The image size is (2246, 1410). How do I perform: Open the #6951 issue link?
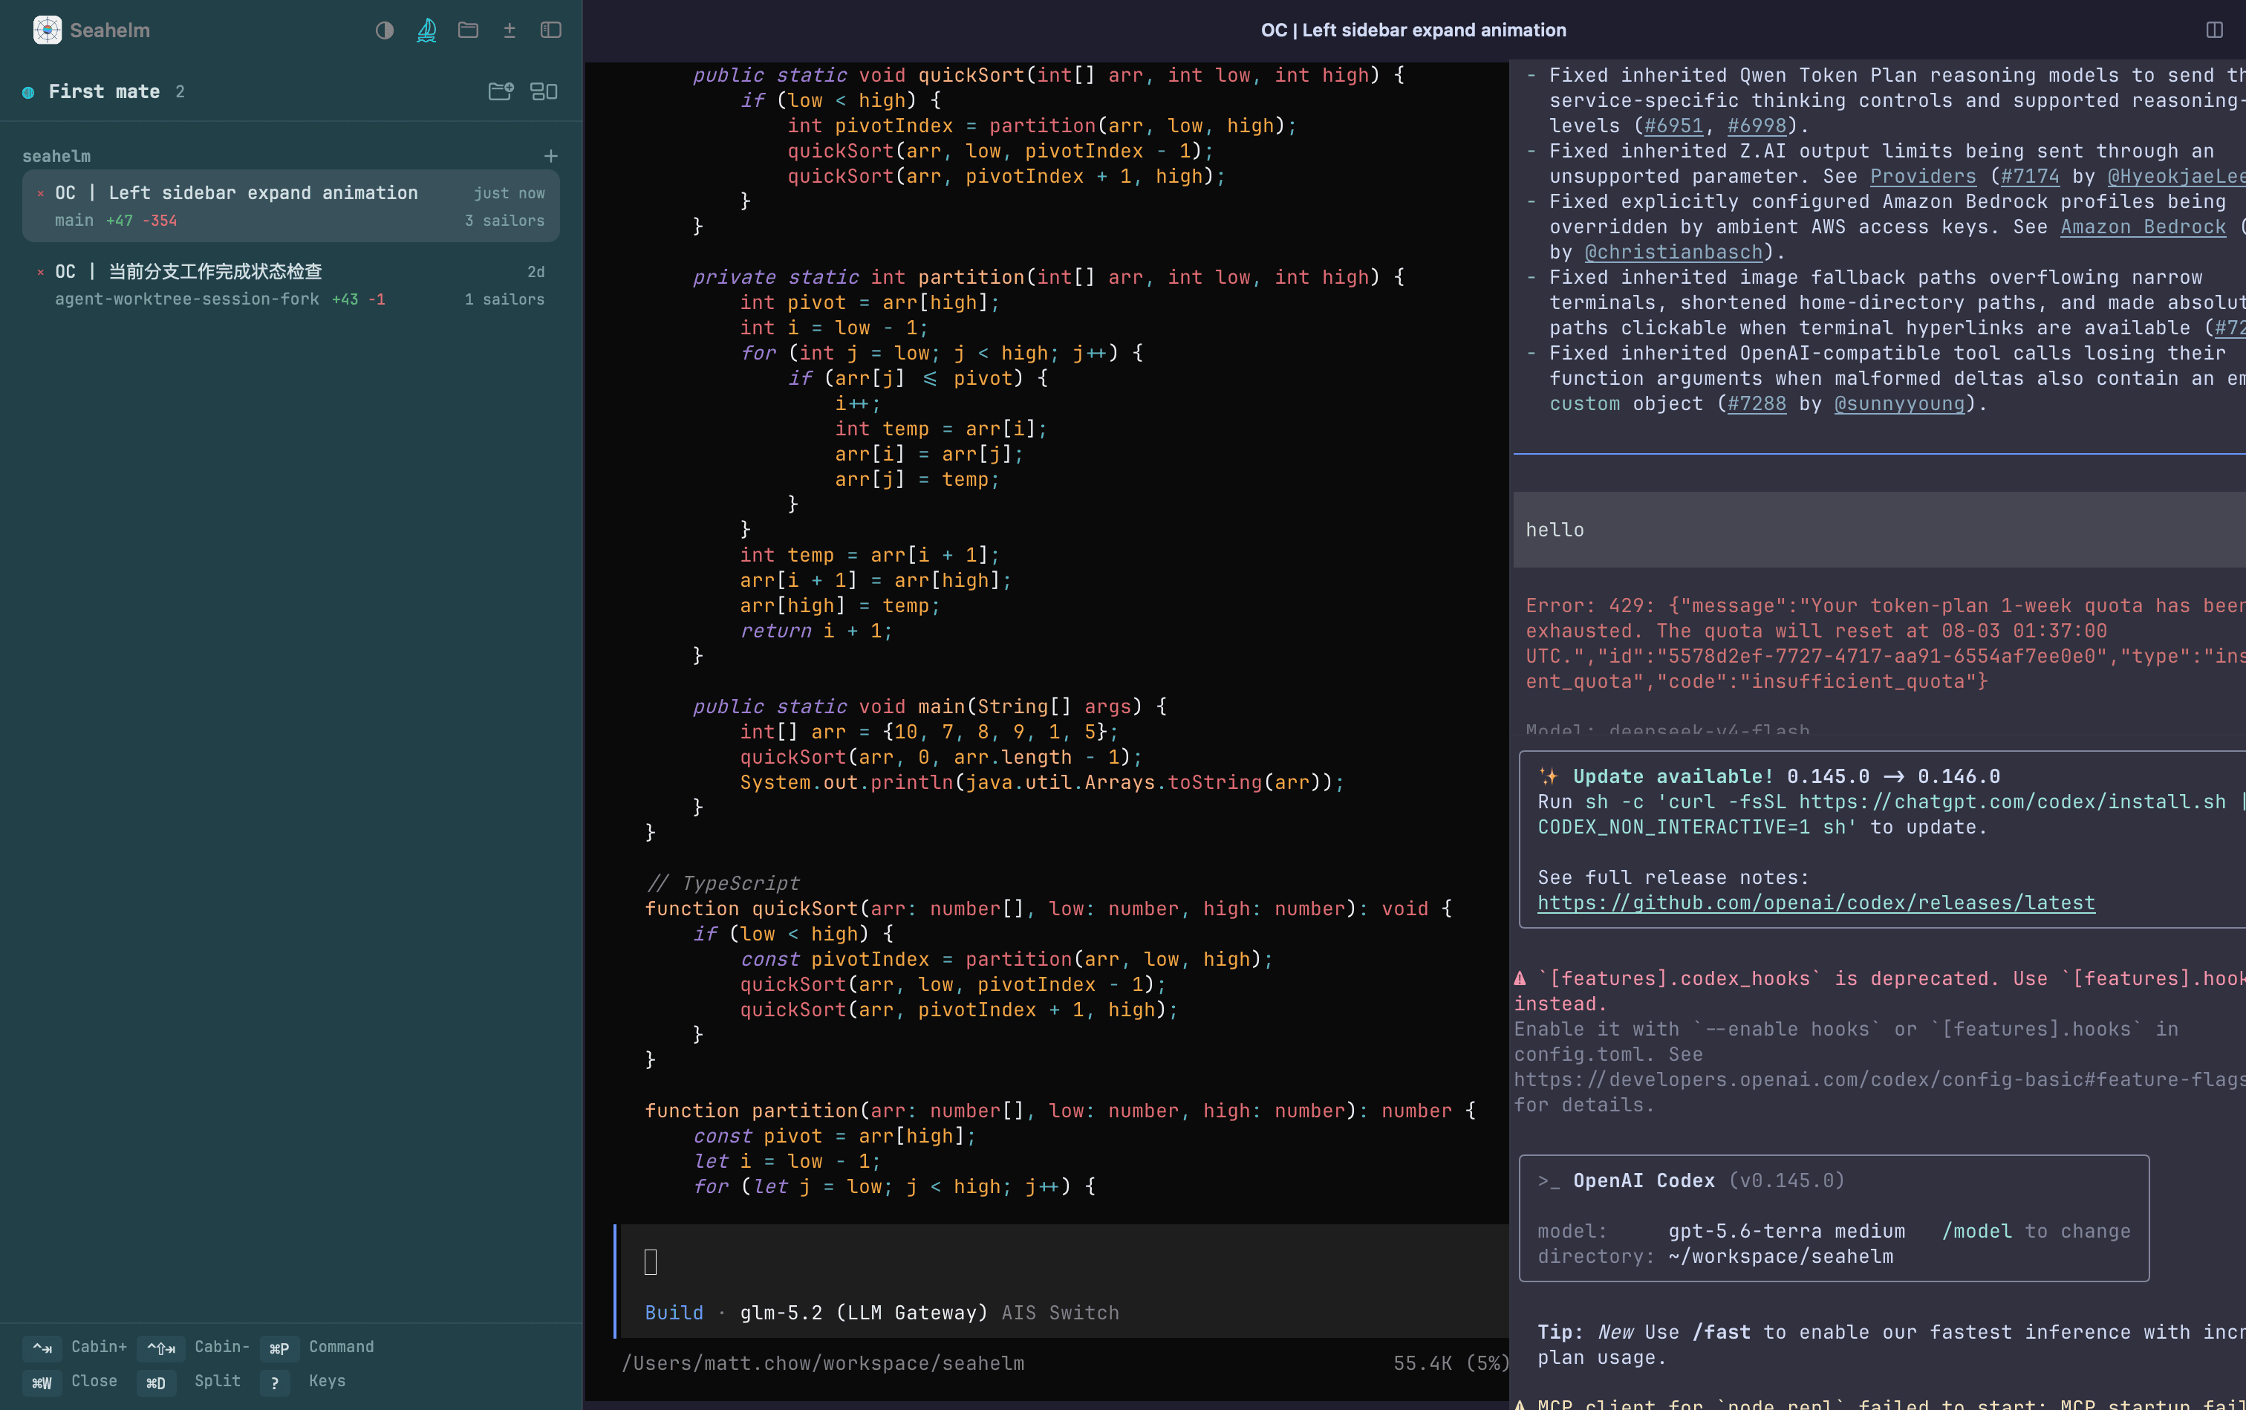coord(1673,126)
